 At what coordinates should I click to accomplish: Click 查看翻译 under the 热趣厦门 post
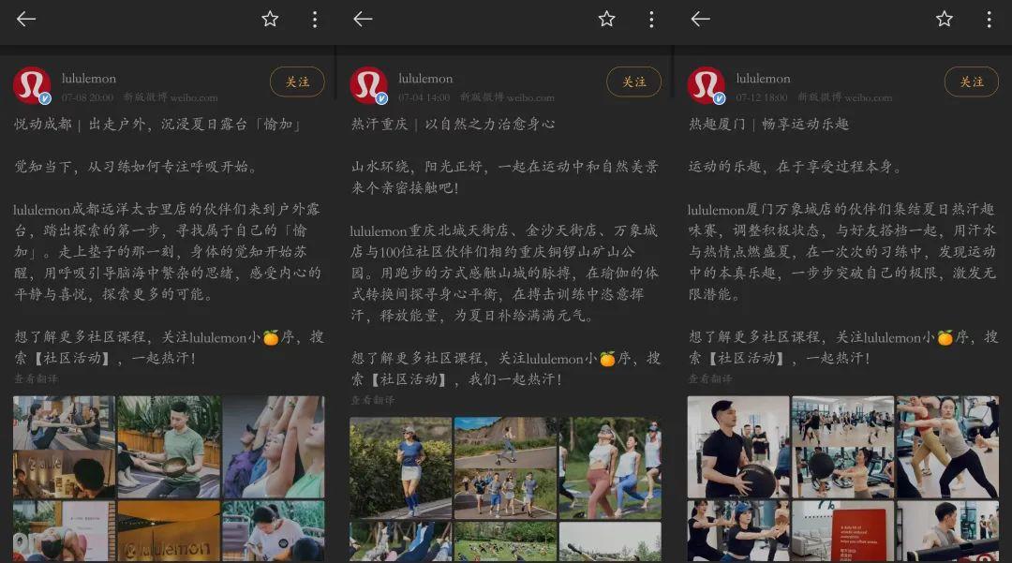click(x=710, y=378)
